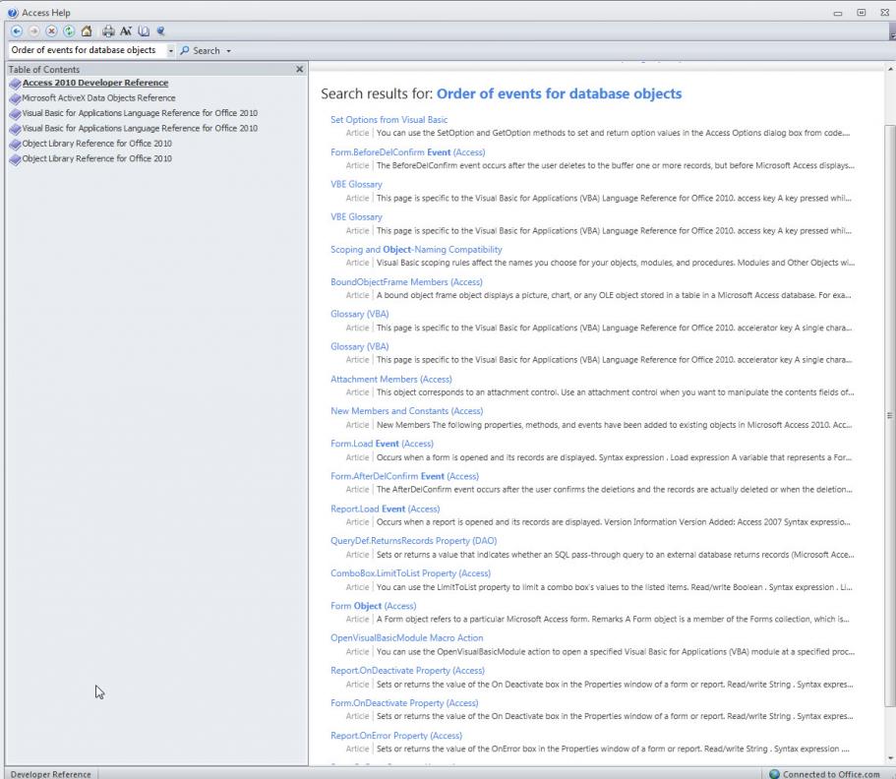Open the search query history dropdown
896x779 pixels.
(x=170, y=51)
